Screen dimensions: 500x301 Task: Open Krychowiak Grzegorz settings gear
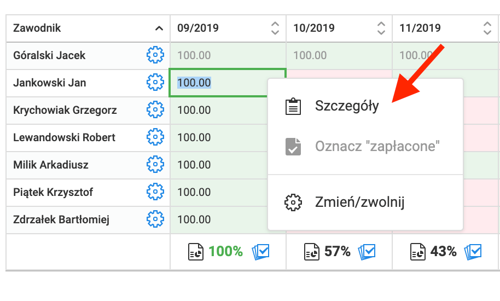155,110
